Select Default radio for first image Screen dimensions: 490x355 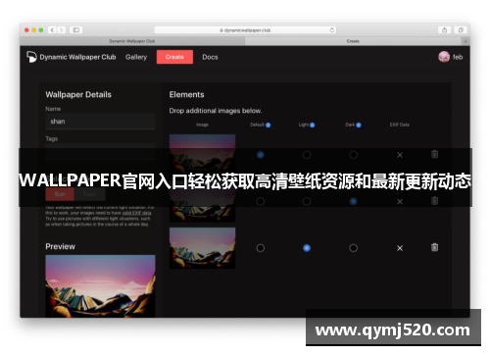coord(261,155)
